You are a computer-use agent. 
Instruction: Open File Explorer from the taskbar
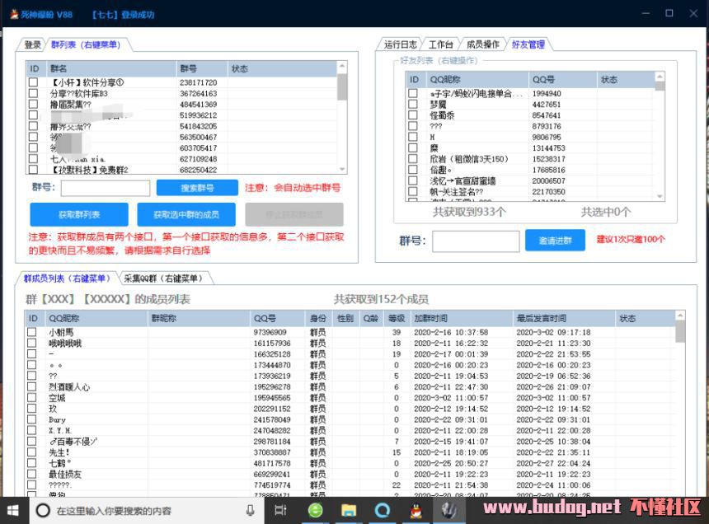pos(349,511)
